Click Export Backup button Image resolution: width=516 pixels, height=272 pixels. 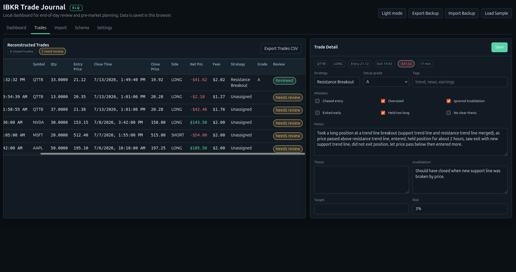(425, 13)
